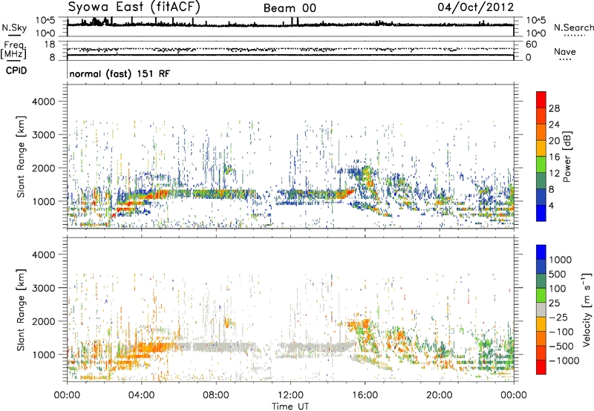The height and width of the screenshot is (411, 594).
Task: Click the "20" power colorbar label
Action: point(554,141)
